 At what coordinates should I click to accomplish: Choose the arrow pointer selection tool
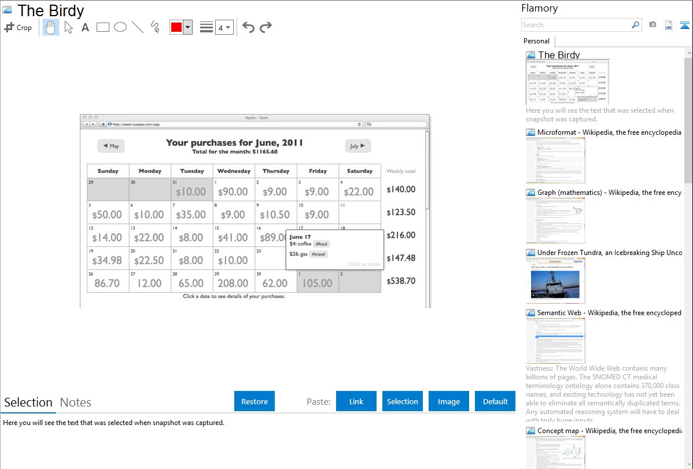pyautogui.click(x=69, y=27)
